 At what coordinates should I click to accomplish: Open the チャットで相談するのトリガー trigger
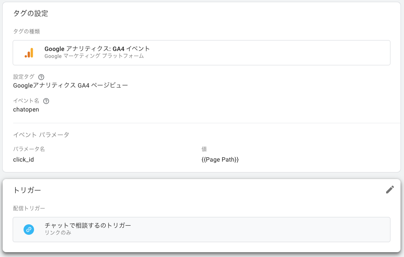tap(202, 230)
